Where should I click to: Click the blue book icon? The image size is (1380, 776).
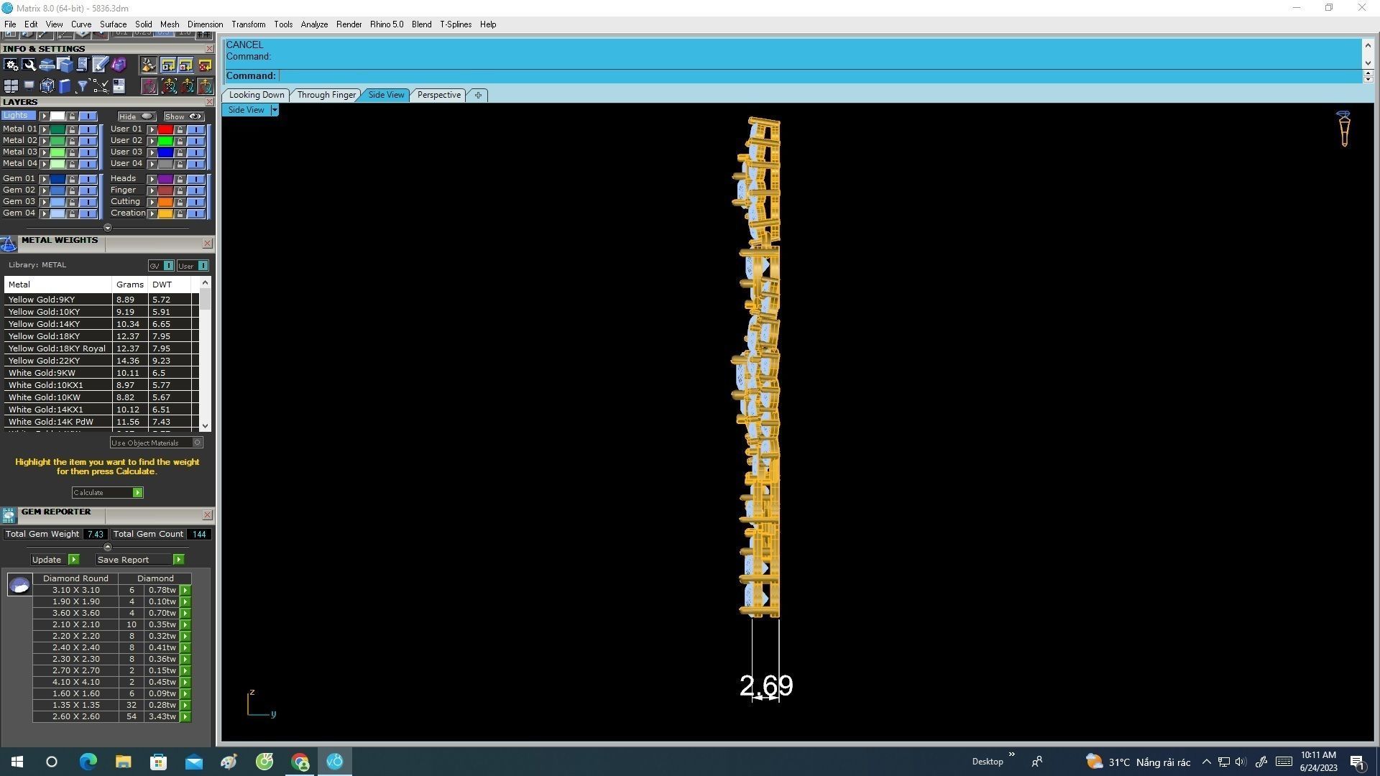tap(65, 86)
